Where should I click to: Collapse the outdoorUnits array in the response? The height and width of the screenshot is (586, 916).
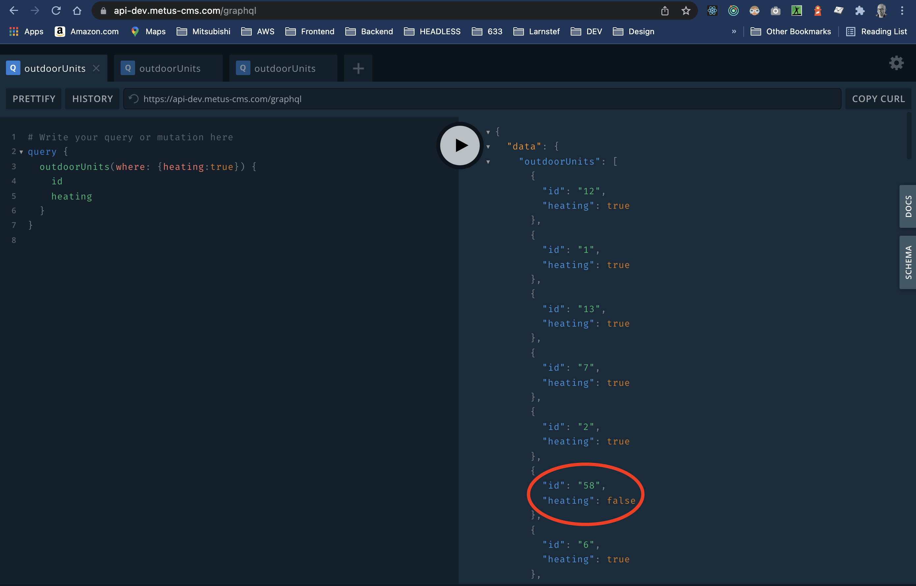coord(489,161)
